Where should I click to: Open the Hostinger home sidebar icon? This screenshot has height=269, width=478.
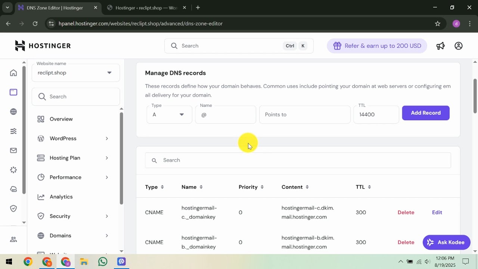click(13, 73)
